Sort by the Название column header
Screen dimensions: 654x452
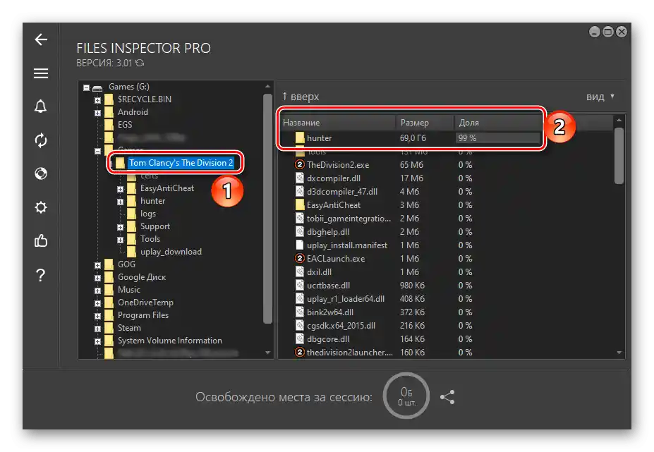pos(338,123)
